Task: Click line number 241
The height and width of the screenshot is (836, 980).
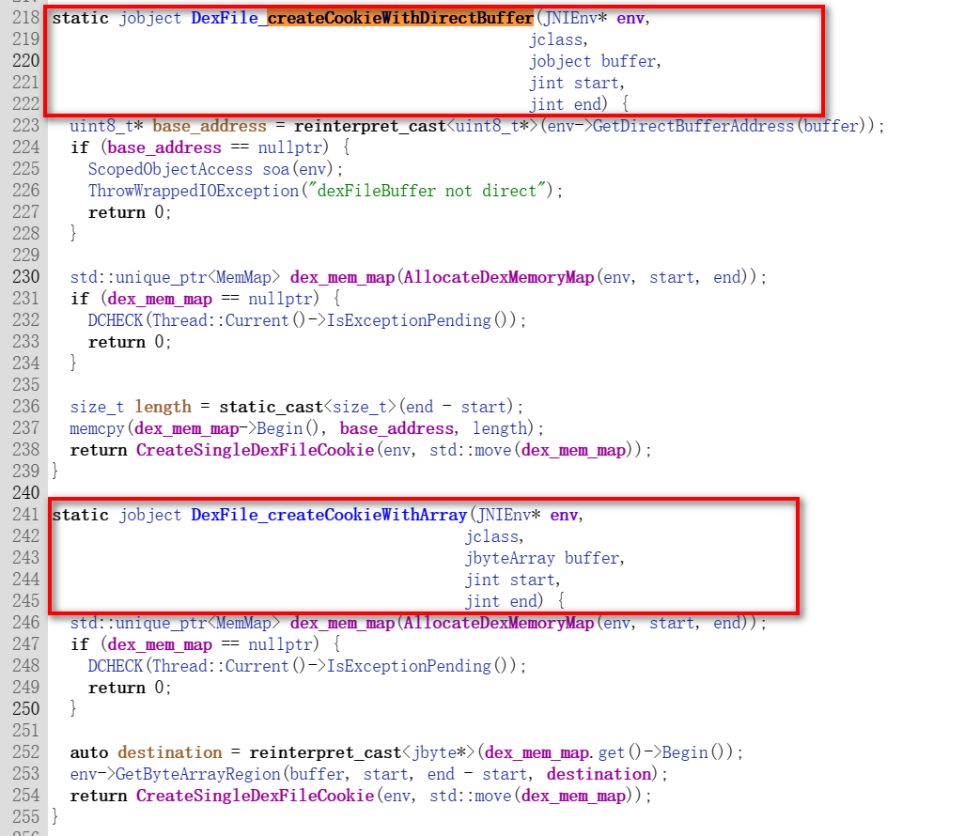Action: click(26, 514)
